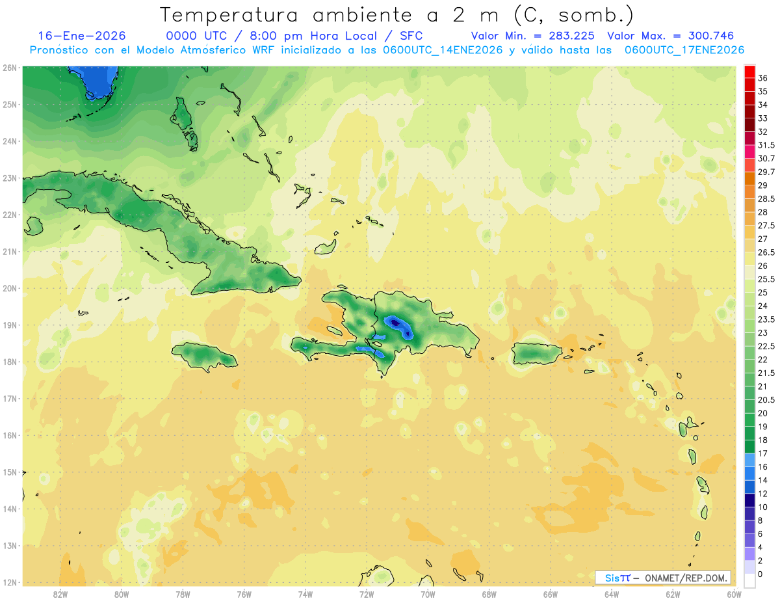The width and height of the screenshot is (780, 603).
Task: Click the legend value "19"
Action: pyautogui.click(x=764, y=427)
